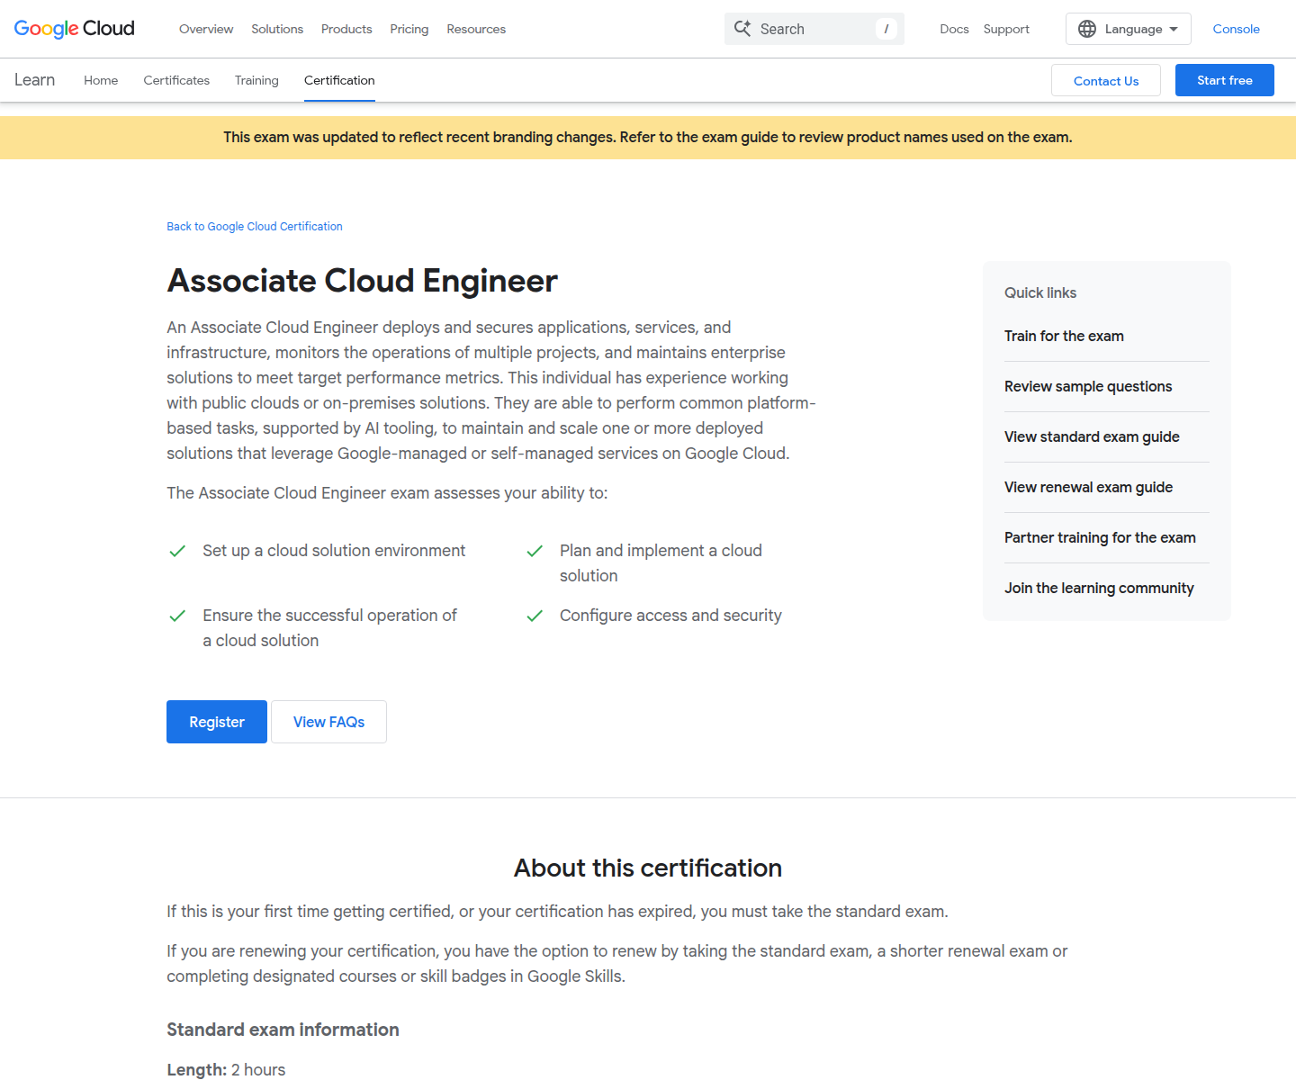Follow Back to Google Cloud Certification link
Image resolution: width=1296 pixels, height=1080 pixels.
coord(255,227)
